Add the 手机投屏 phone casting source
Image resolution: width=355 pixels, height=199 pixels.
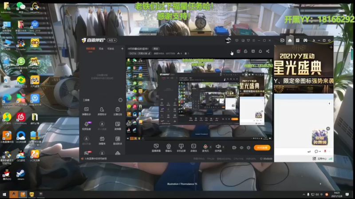[181, 148]
